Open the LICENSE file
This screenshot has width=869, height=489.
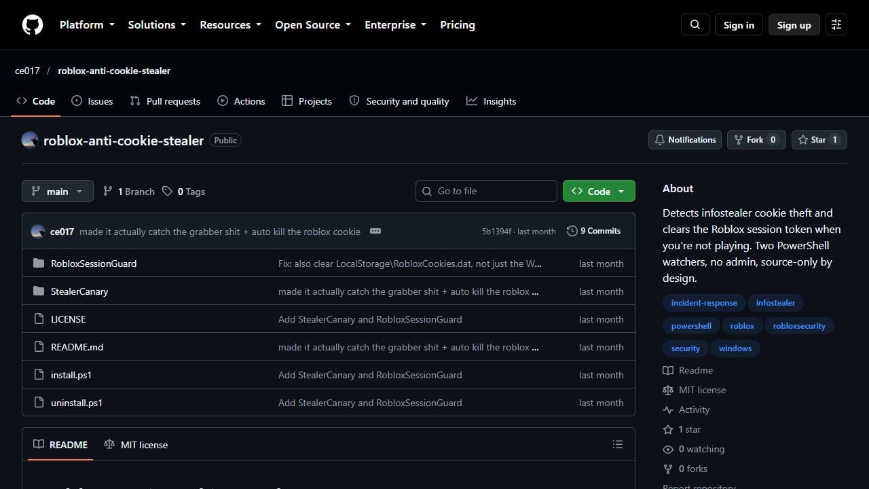tap(68, 319)
